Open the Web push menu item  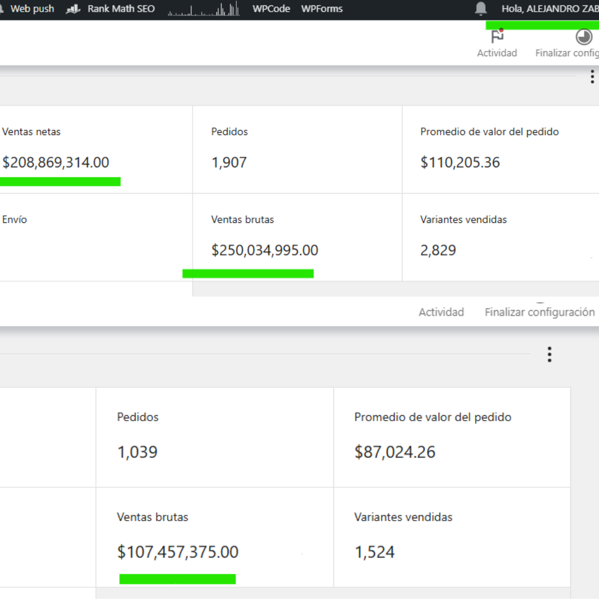click(32, 9)
